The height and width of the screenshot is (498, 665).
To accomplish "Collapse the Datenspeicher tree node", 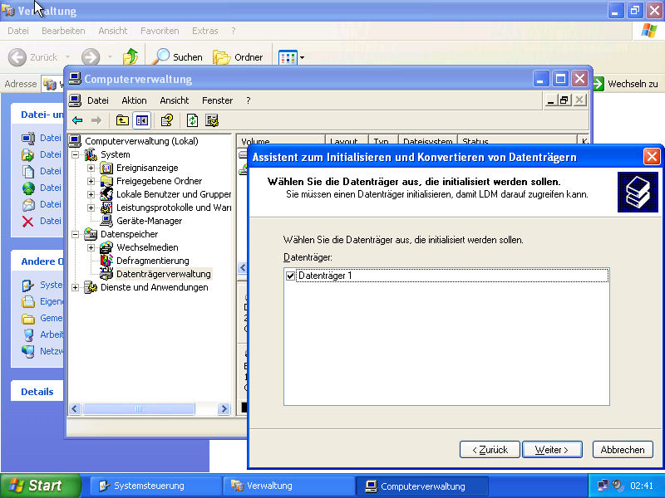I will pos(76,234).
